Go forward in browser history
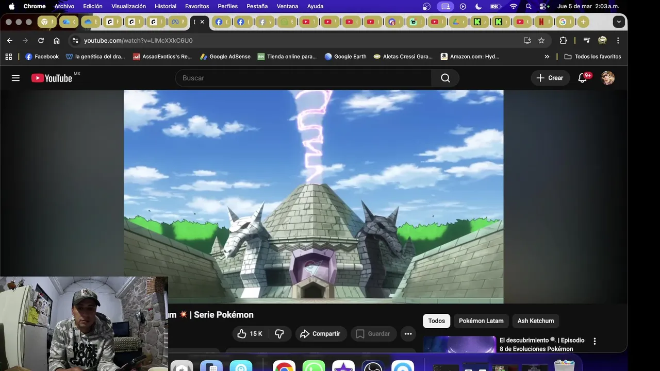The height and width of the screenshot is (371, 660). tap(25, 40)
